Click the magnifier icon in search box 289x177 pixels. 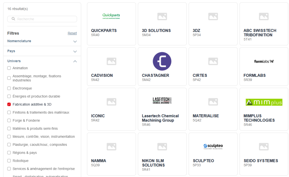13,19
